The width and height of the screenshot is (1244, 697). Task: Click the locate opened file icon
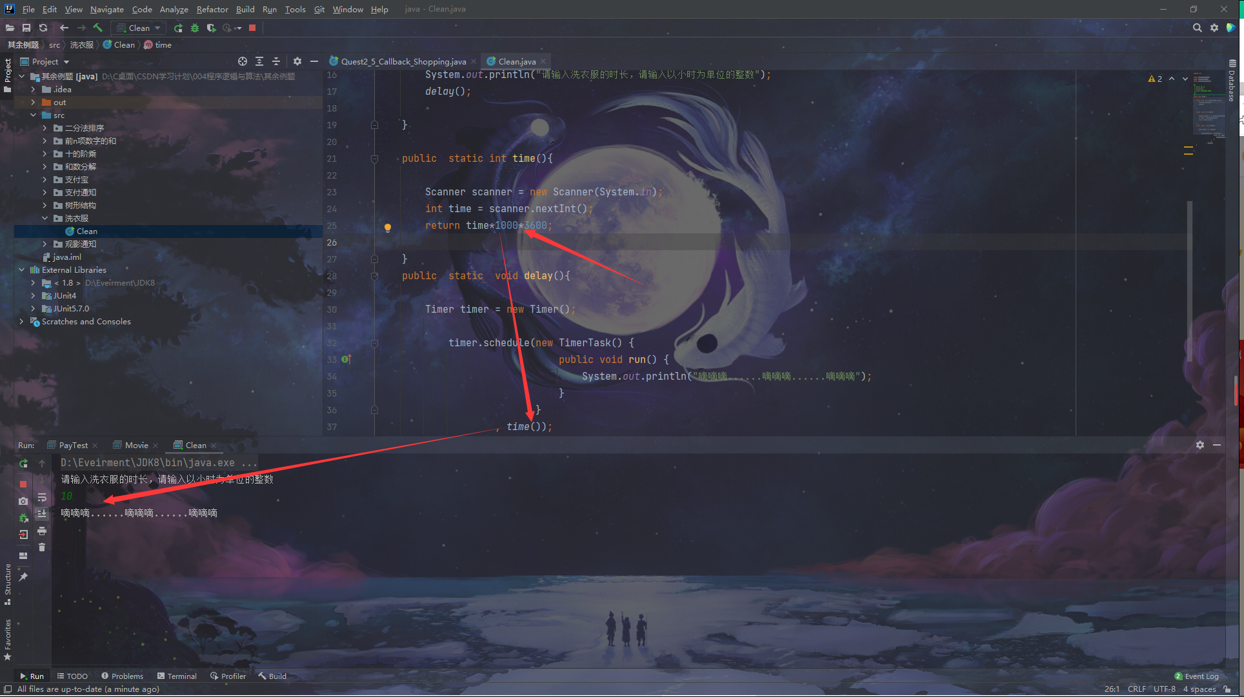coord(243,61)
